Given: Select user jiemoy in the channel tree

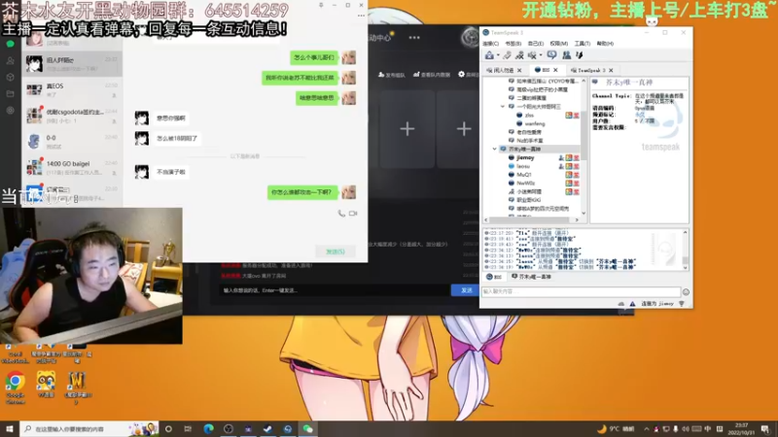Looking at the screenshot, I should 525,157.
